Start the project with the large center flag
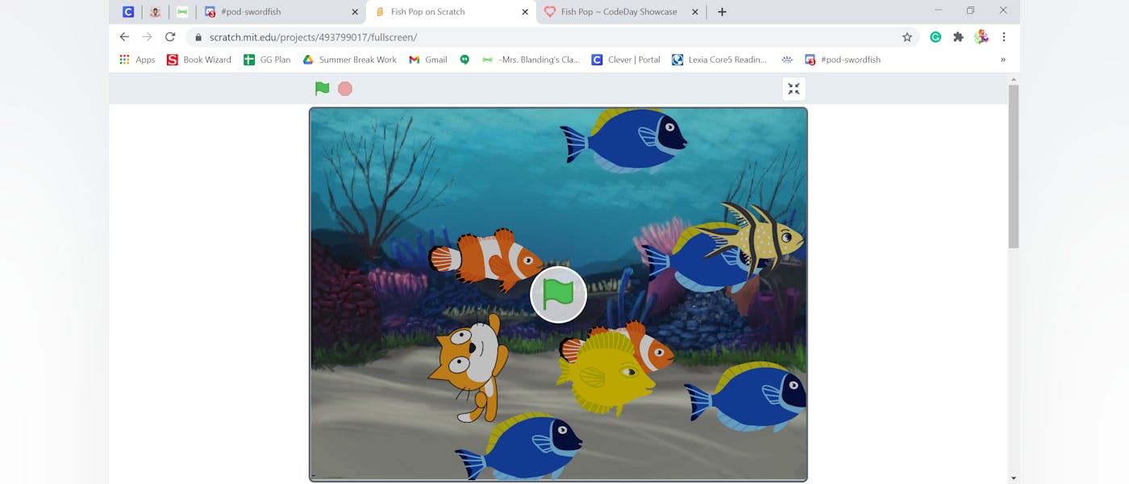This screenshot has height=484, width=1129. (558, 294)
